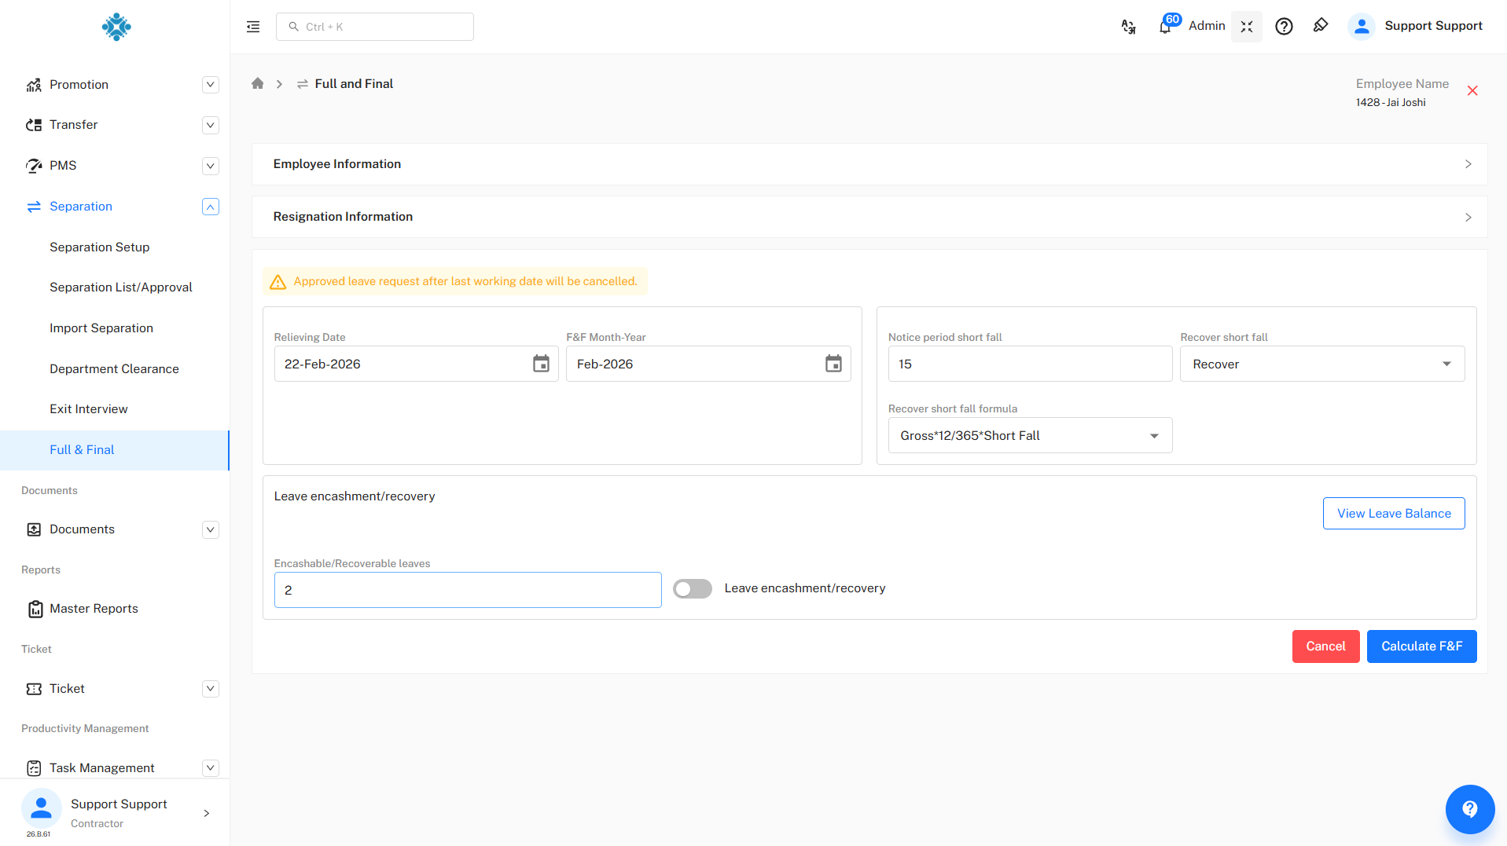Toggle Leave encashment/recovery switch
The height and width of the screenshot is (846, 1507).
(692, 589)
